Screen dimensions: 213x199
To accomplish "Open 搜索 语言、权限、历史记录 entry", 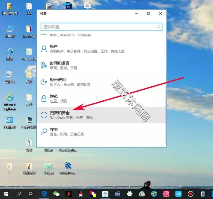I will pos(101,132).
